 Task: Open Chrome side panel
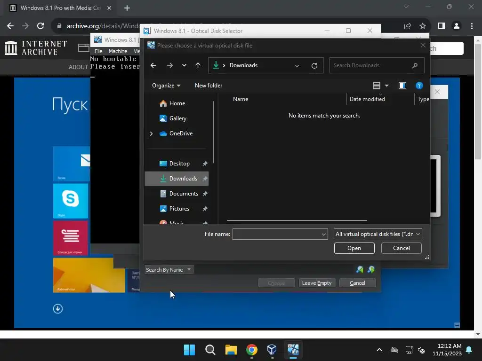pos(442,26)
